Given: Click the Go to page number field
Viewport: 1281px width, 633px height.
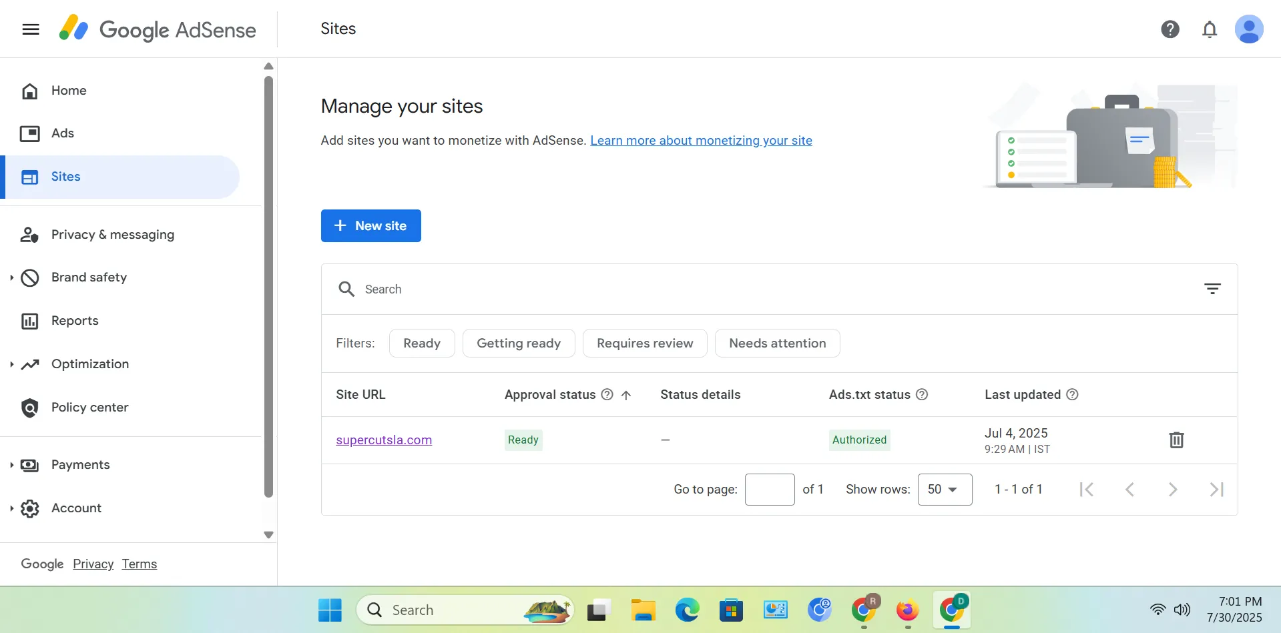Looking at the screenshot, I should point(770,490).
